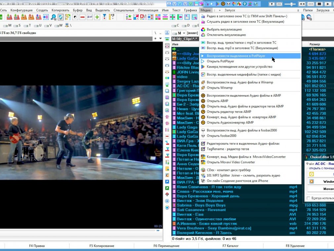Screen dimensions: 334x251
Task: Switch to drive C in the right drive bar
Action: tap(175, 25)
